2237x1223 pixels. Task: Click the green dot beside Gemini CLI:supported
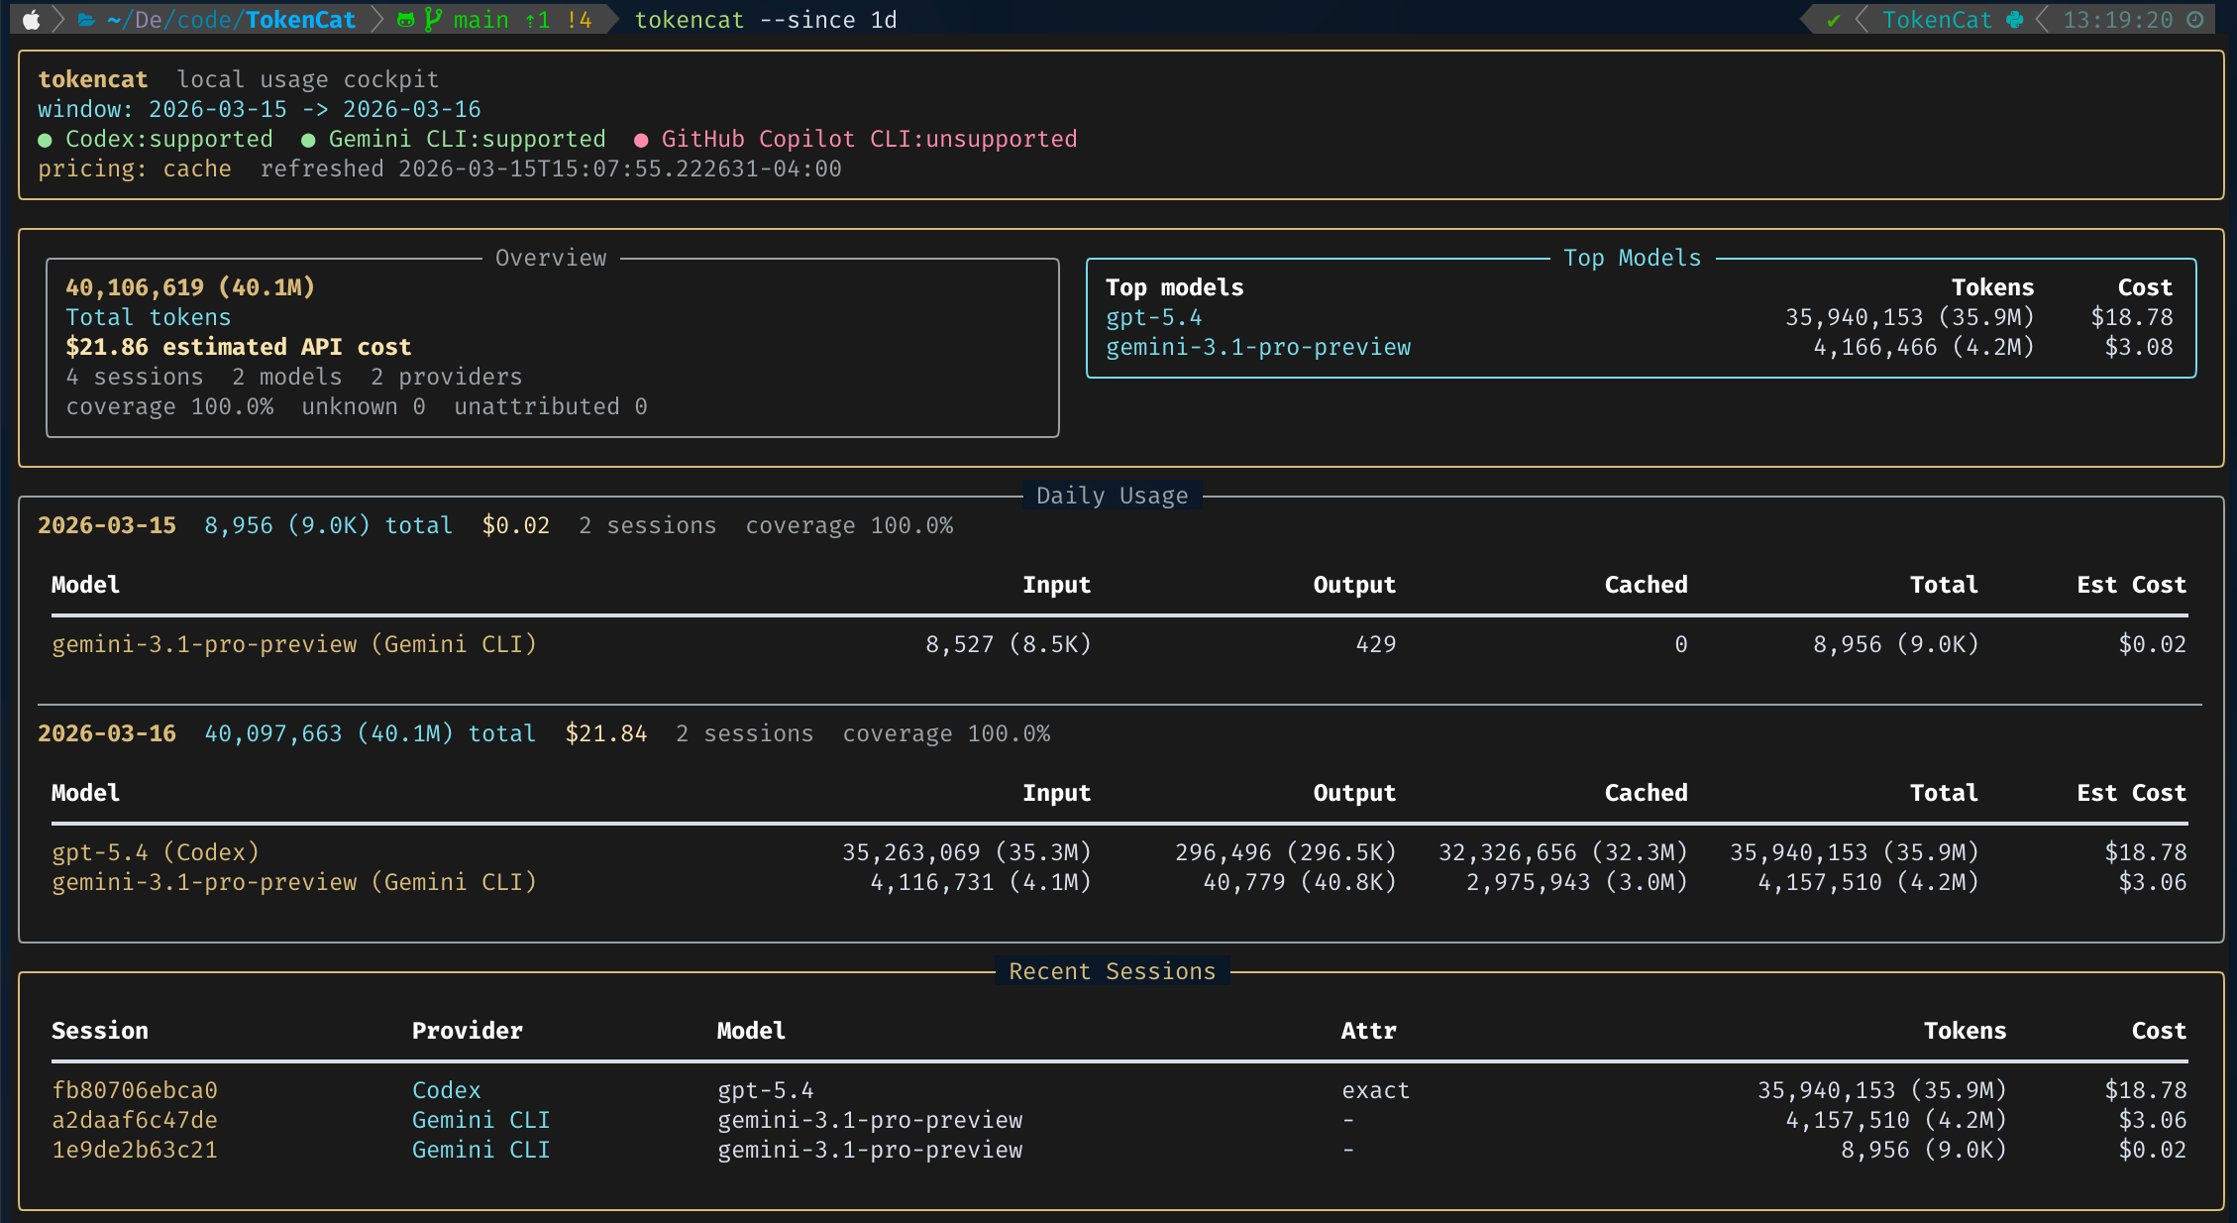(x=308, y=140)
